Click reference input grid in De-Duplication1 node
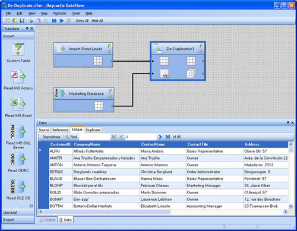Image resolution: width=297 pixels, height=231 pixels. pos(165,74)
